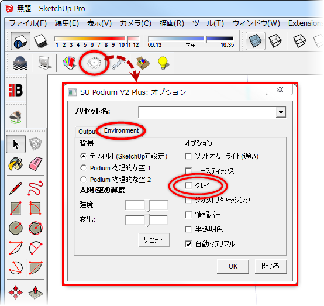
Task: Click the Podium render sphere icon
Action: [20, 63]
